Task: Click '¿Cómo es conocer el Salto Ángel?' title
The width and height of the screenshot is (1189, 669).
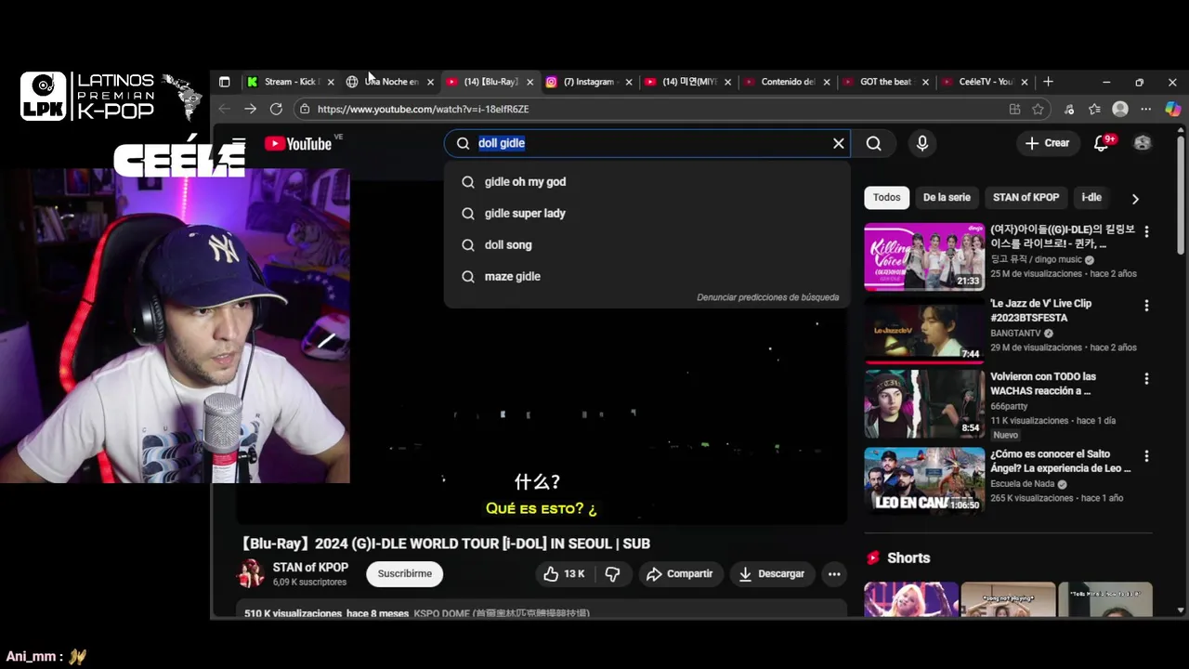Action: (1061, 461)
